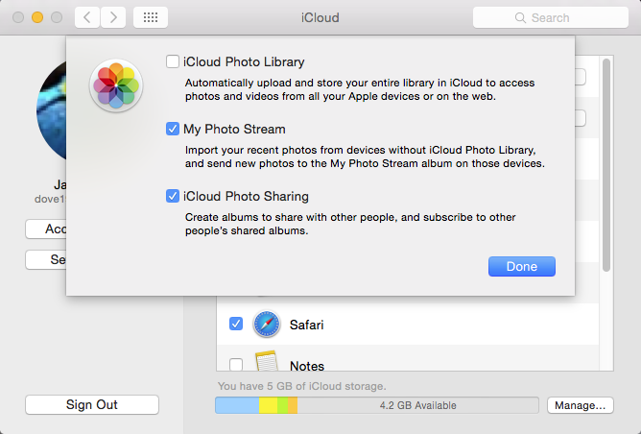
Task: Click the 4.2 GB Available text
Action: (x=417, y=405)
